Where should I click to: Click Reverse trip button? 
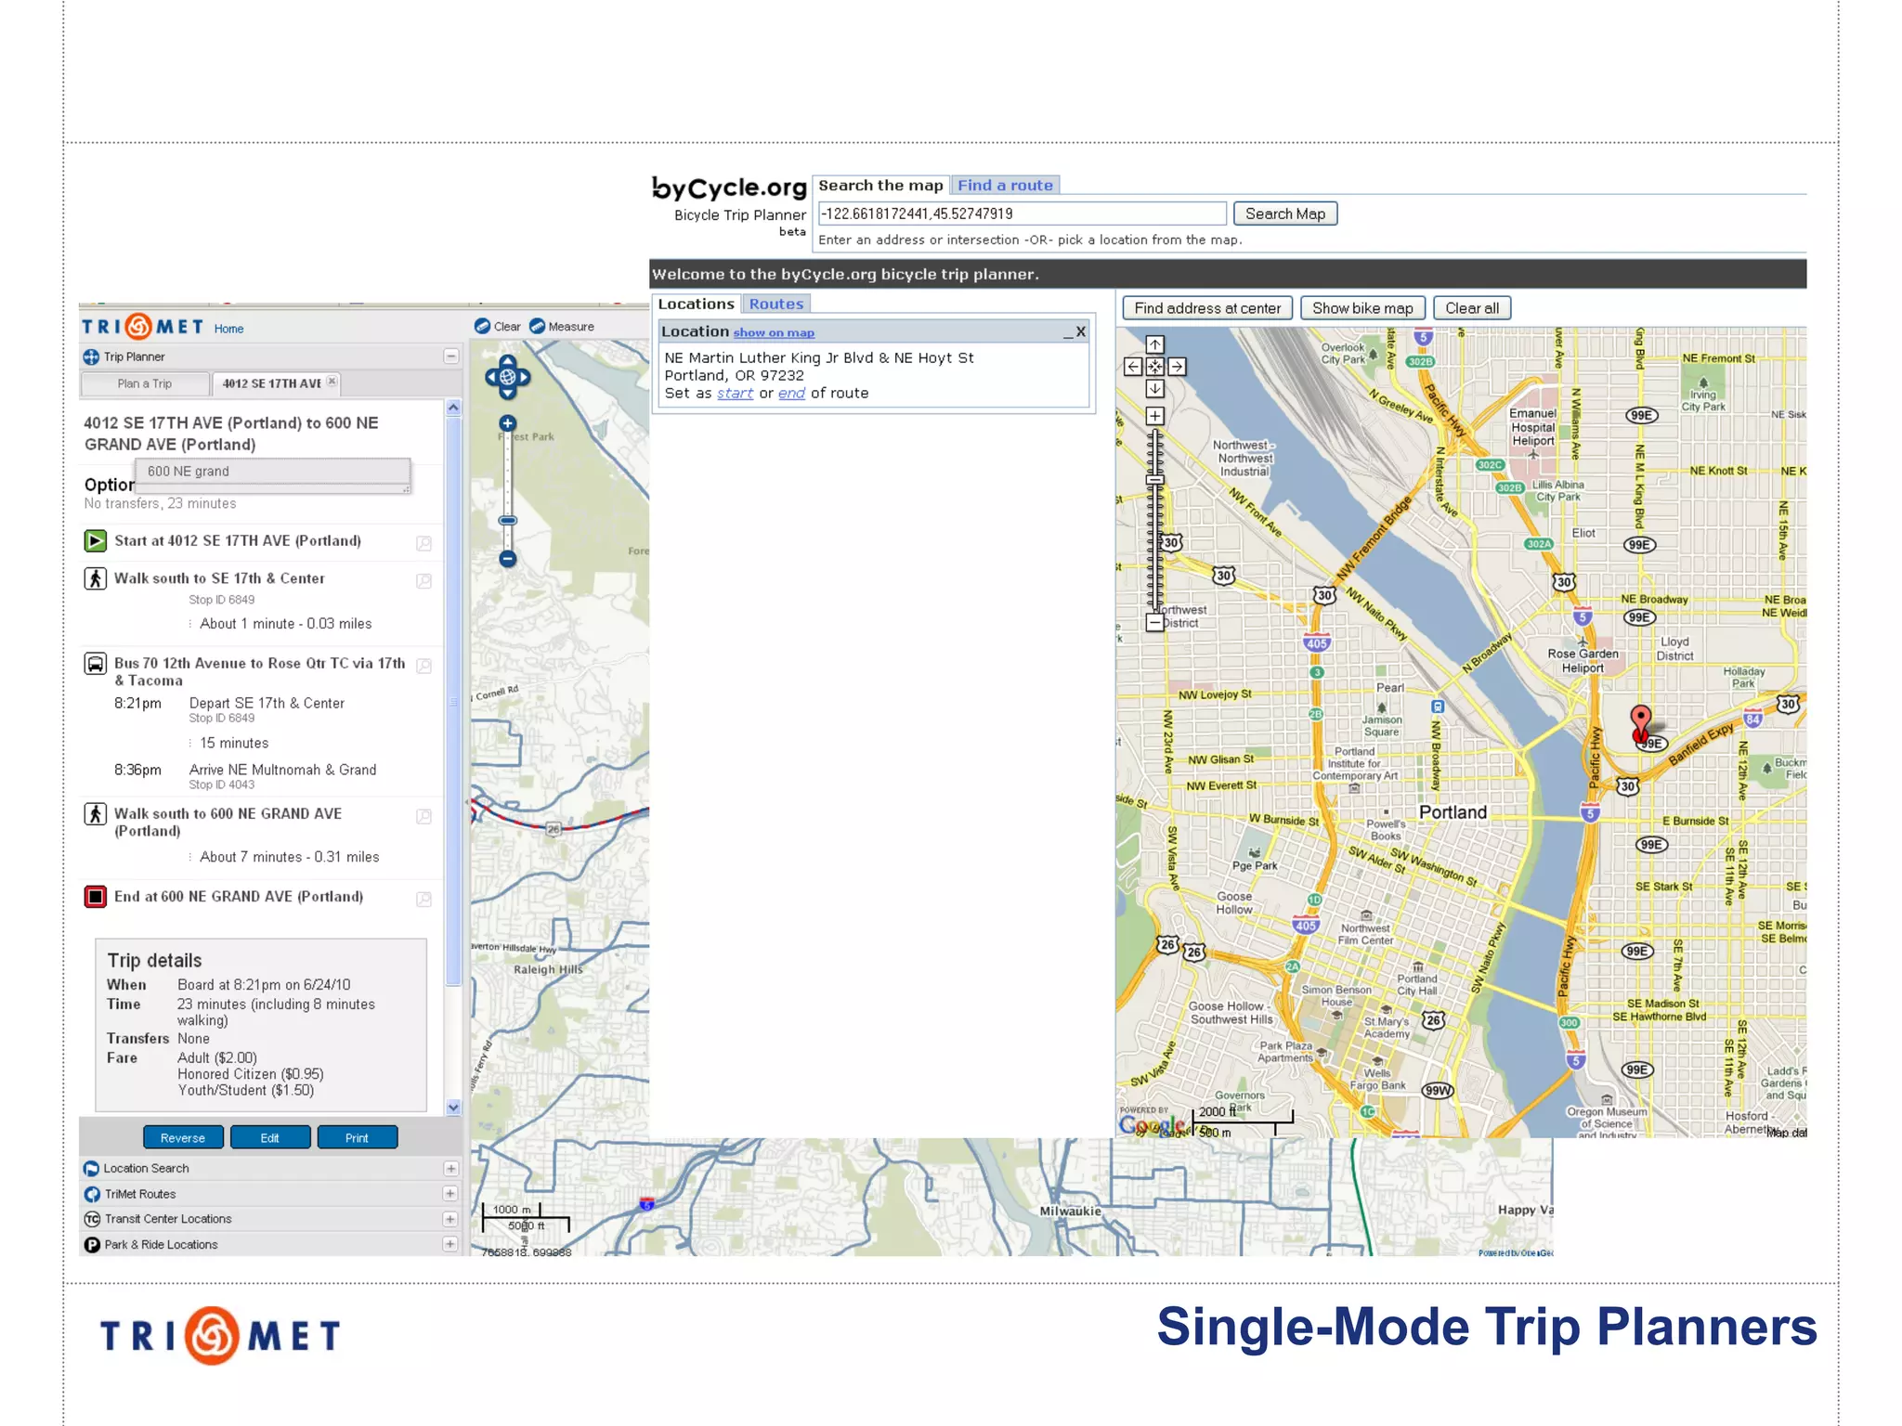pyautogui.click(x=183, y=1137)
